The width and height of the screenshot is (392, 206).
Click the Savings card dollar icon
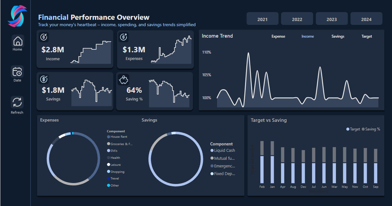[x=44, y=79]
